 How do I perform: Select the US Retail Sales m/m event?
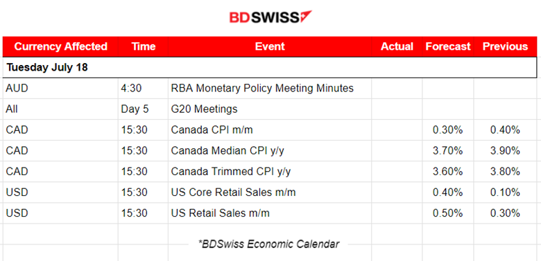pos(220,213)
